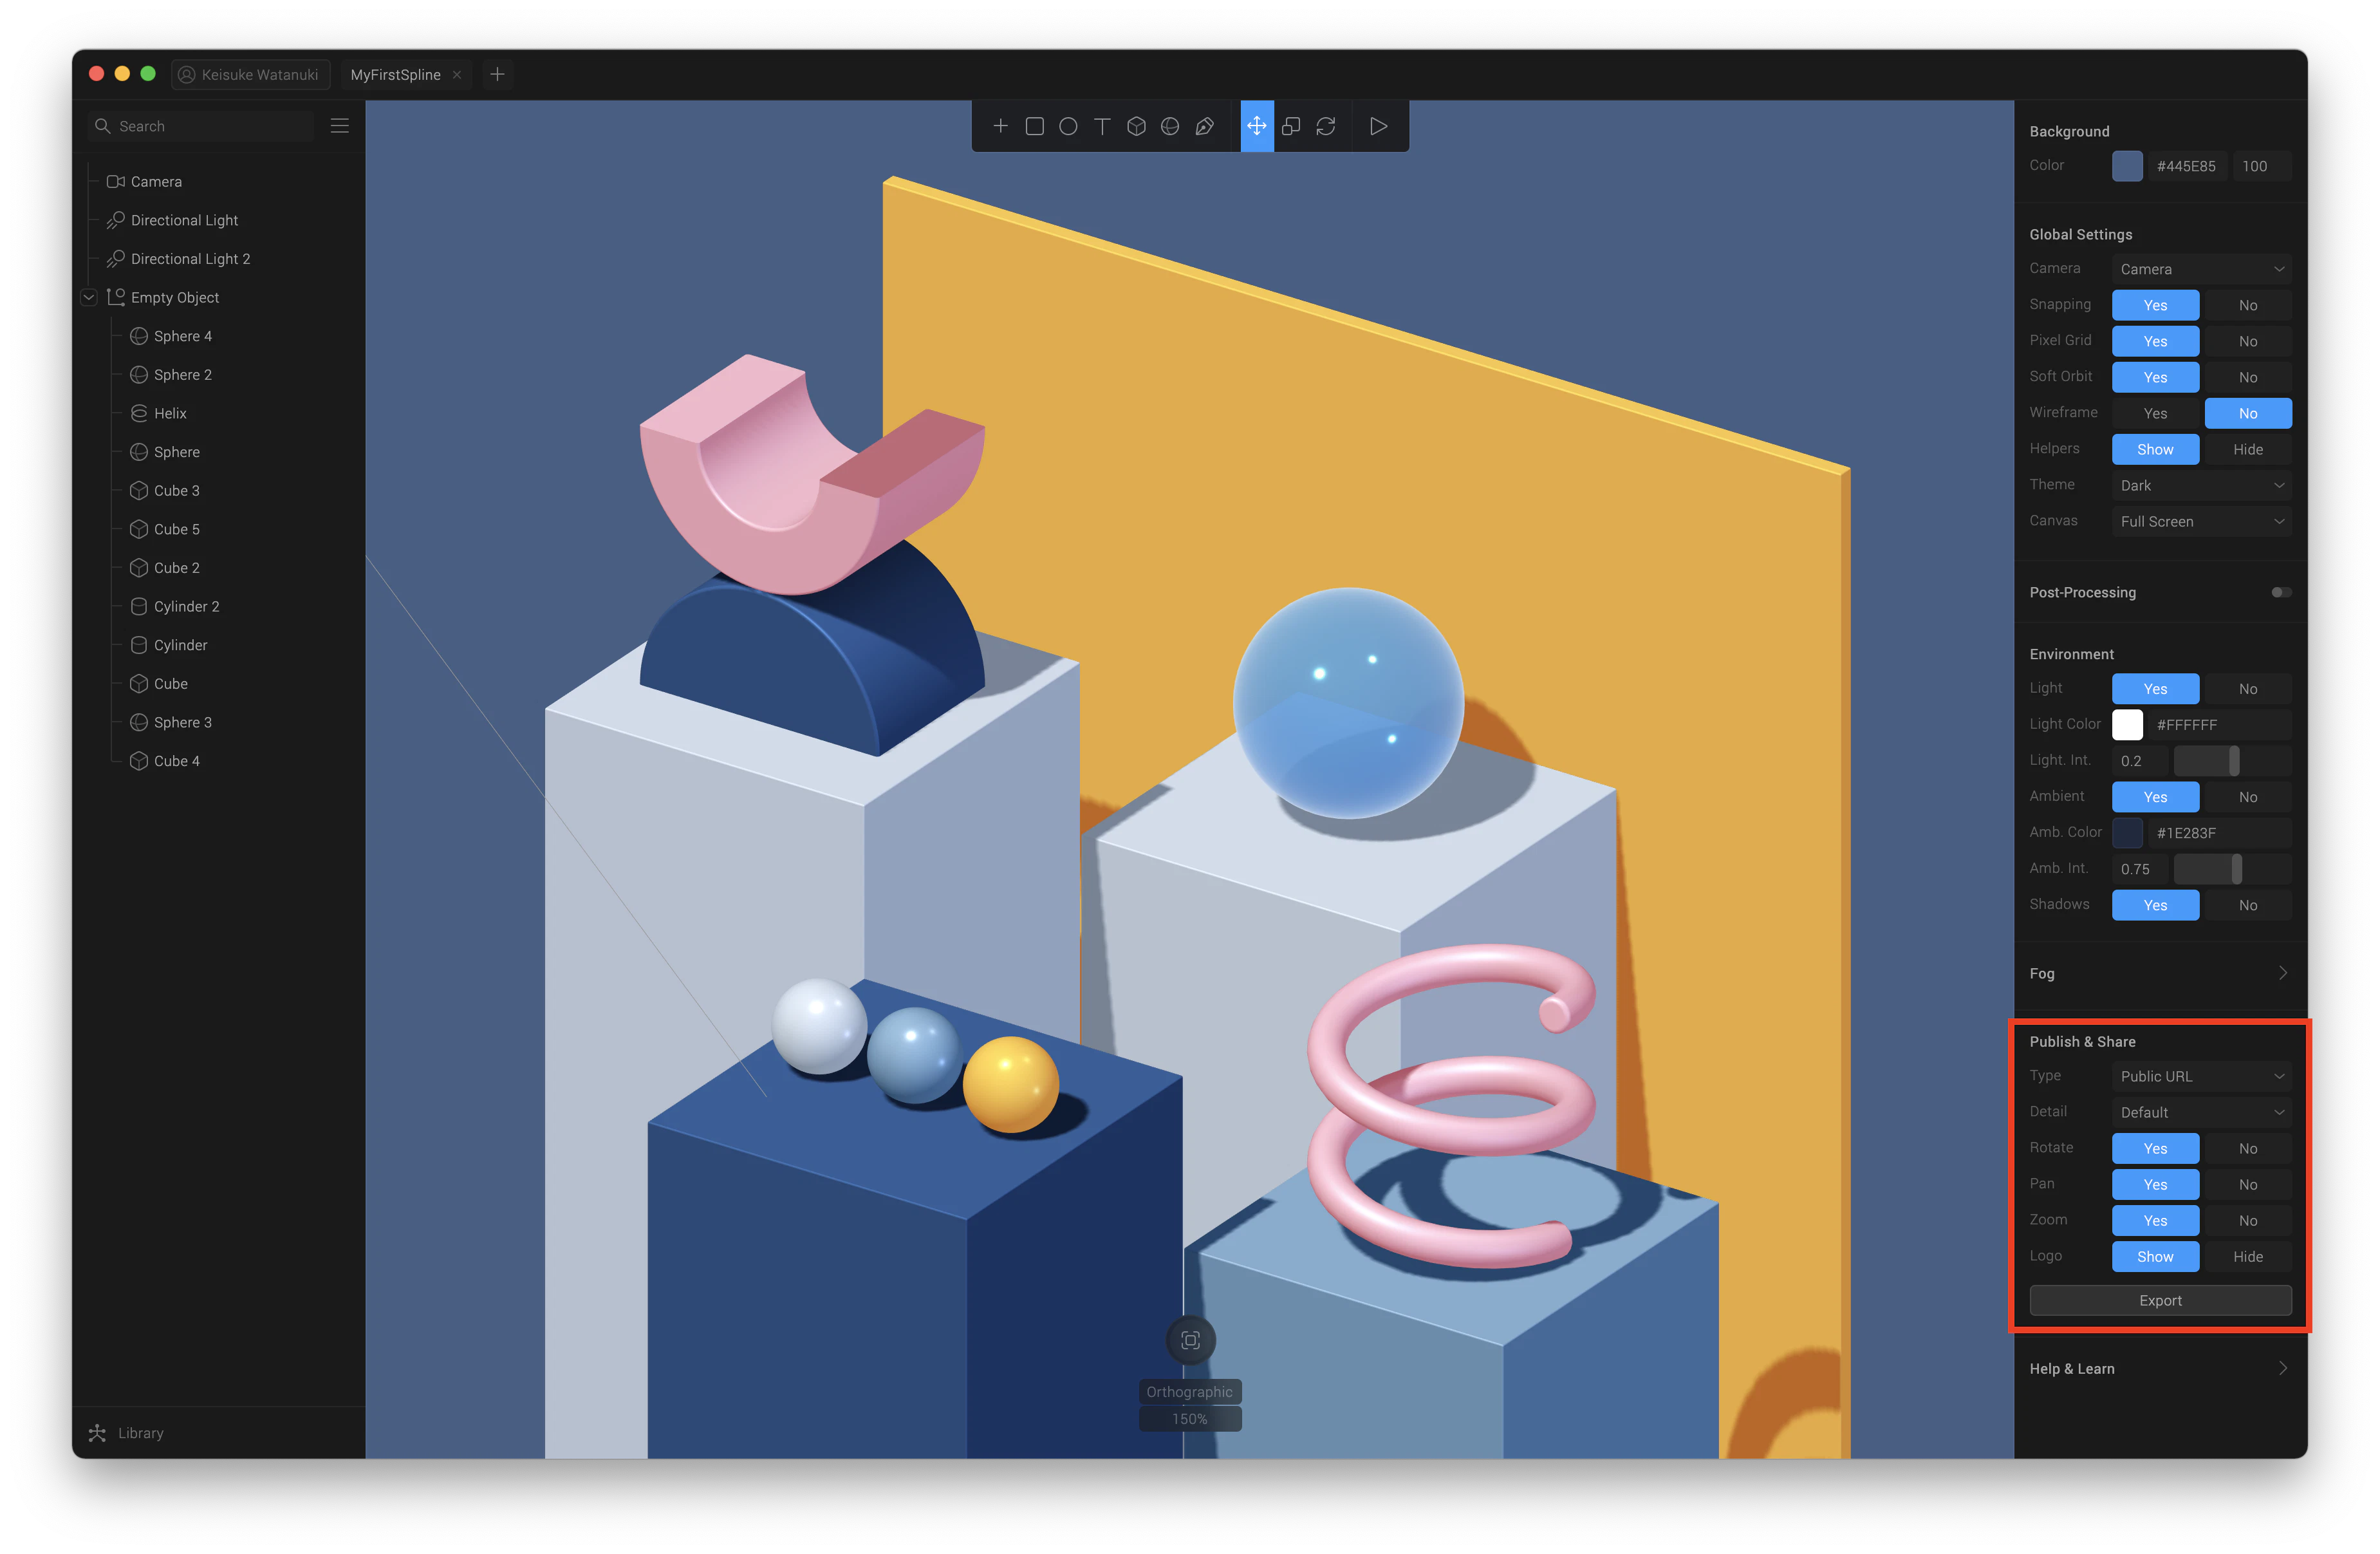The image size is (2380, 1554).
Task: Click the Light Int. slider
Action: point(2232,760)
